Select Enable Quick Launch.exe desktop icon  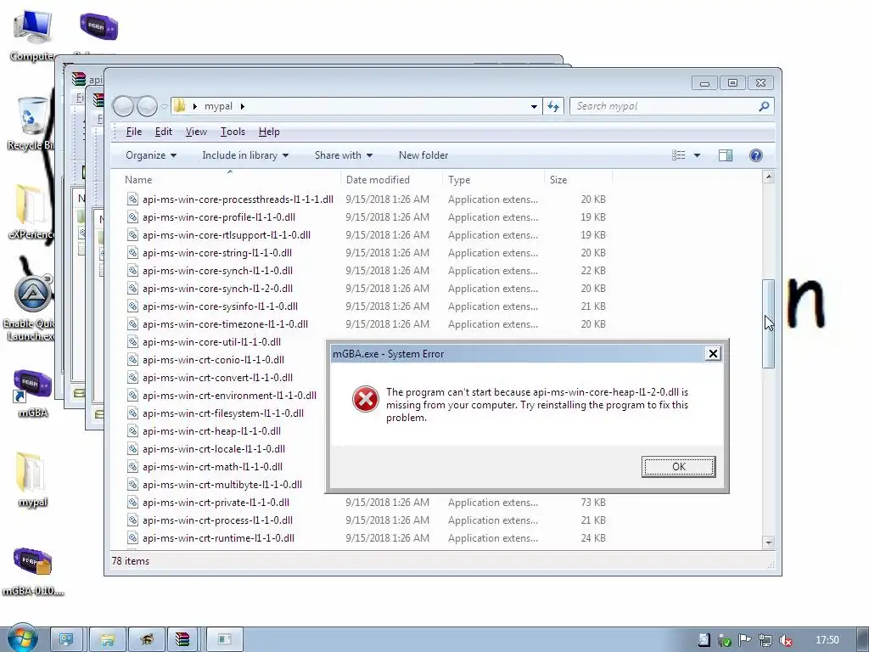coord(31,307)
